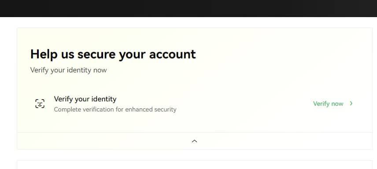Click the green arrow beside Verify now
The image size is (377, 169).
point(351,103)
